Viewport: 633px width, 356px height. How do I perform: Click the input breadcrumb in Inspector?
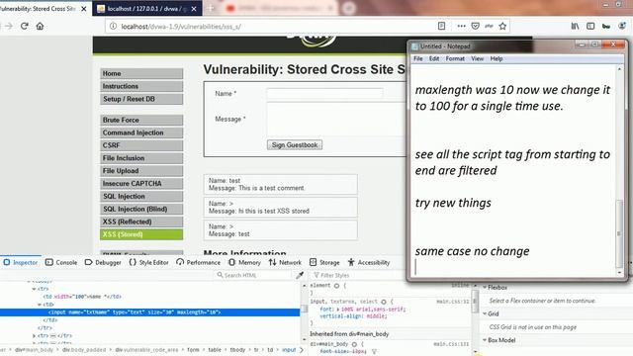(289, 350)
